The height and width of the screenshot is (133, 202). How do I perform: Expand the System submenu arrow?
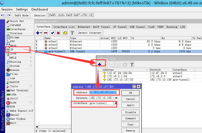[31, 66]
